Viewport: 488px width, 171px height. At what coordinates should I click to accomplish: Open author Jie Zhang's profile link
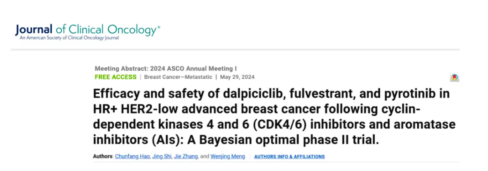pos(185,156)
